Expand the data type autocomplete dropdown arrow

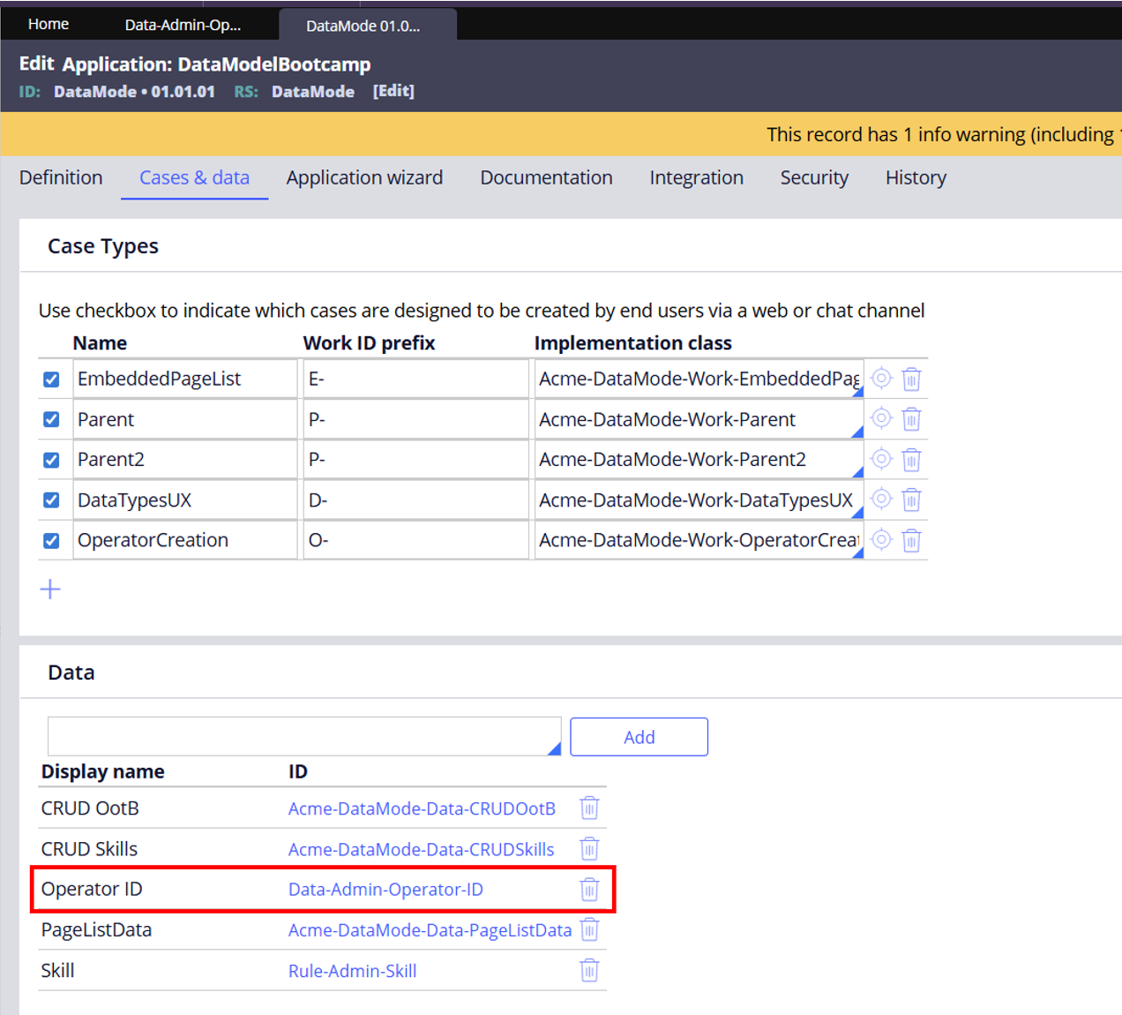[x=554, y=748]
